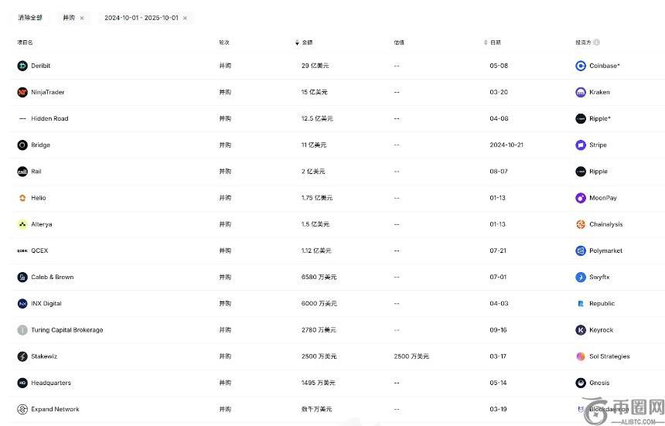Screen dimensions: 665x426
Task: Click the 轮次 column header
Action: pyautogui.click(x=224, y=43)
